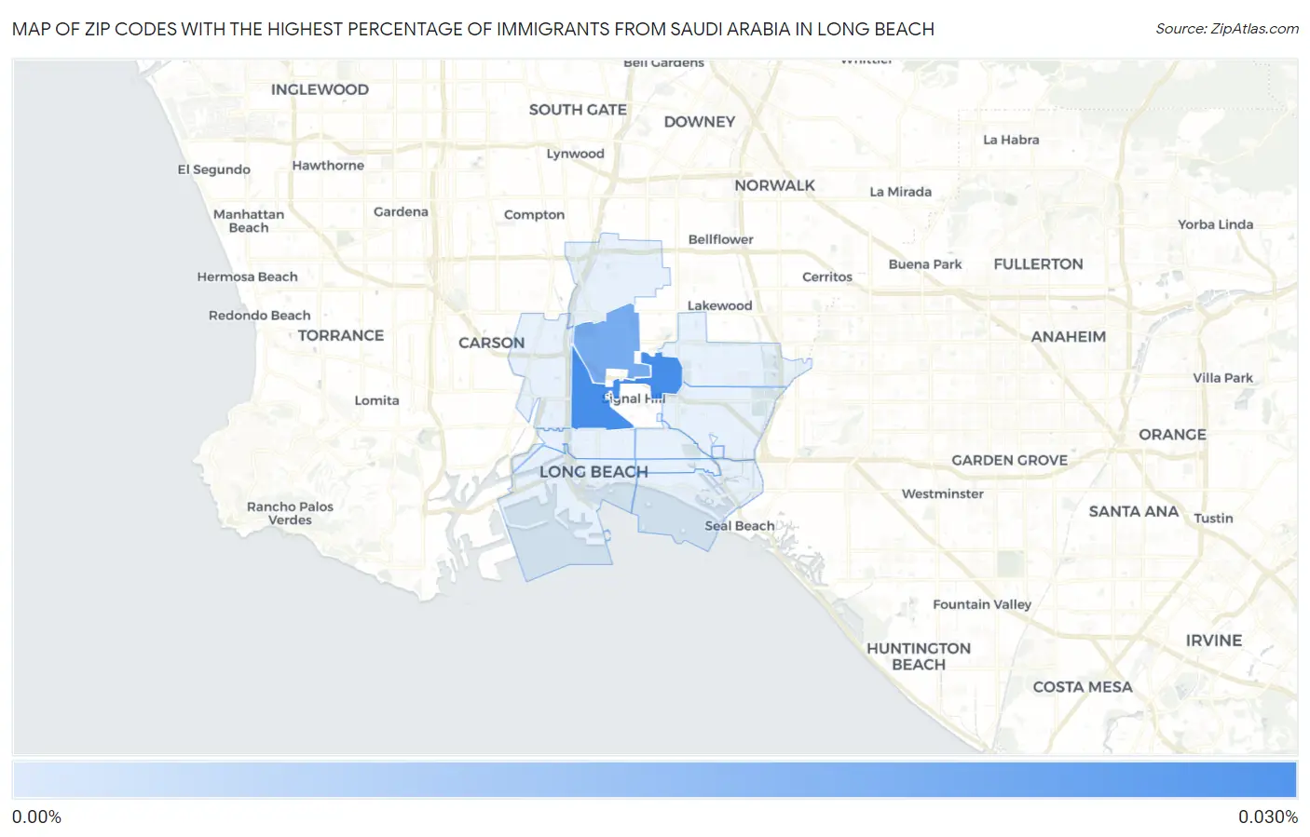Click the Source: ZipAtlas.com attribution
The image size is (1310, 837).
click(1227, 29)
